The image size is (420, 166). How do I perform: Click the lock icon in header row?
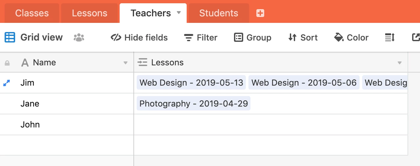point(7,63)
